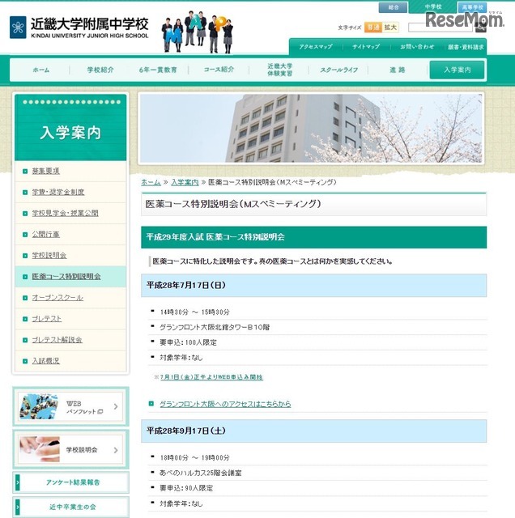Click 入学案内 in breadcrumb

pyautogui.click(x=185, y=182)
